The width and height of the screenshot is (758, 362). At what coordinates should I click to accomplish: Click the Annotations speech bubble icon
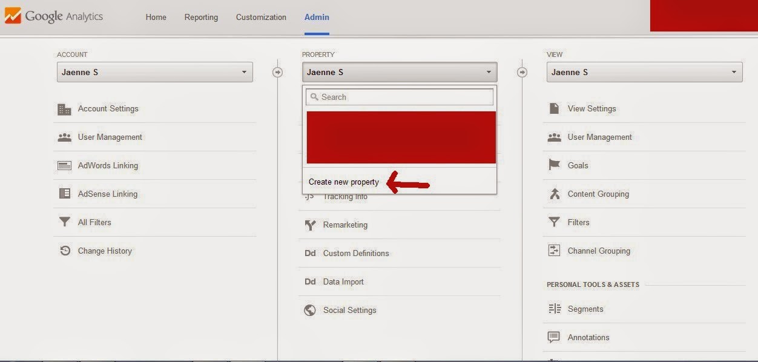click(554, 338)
